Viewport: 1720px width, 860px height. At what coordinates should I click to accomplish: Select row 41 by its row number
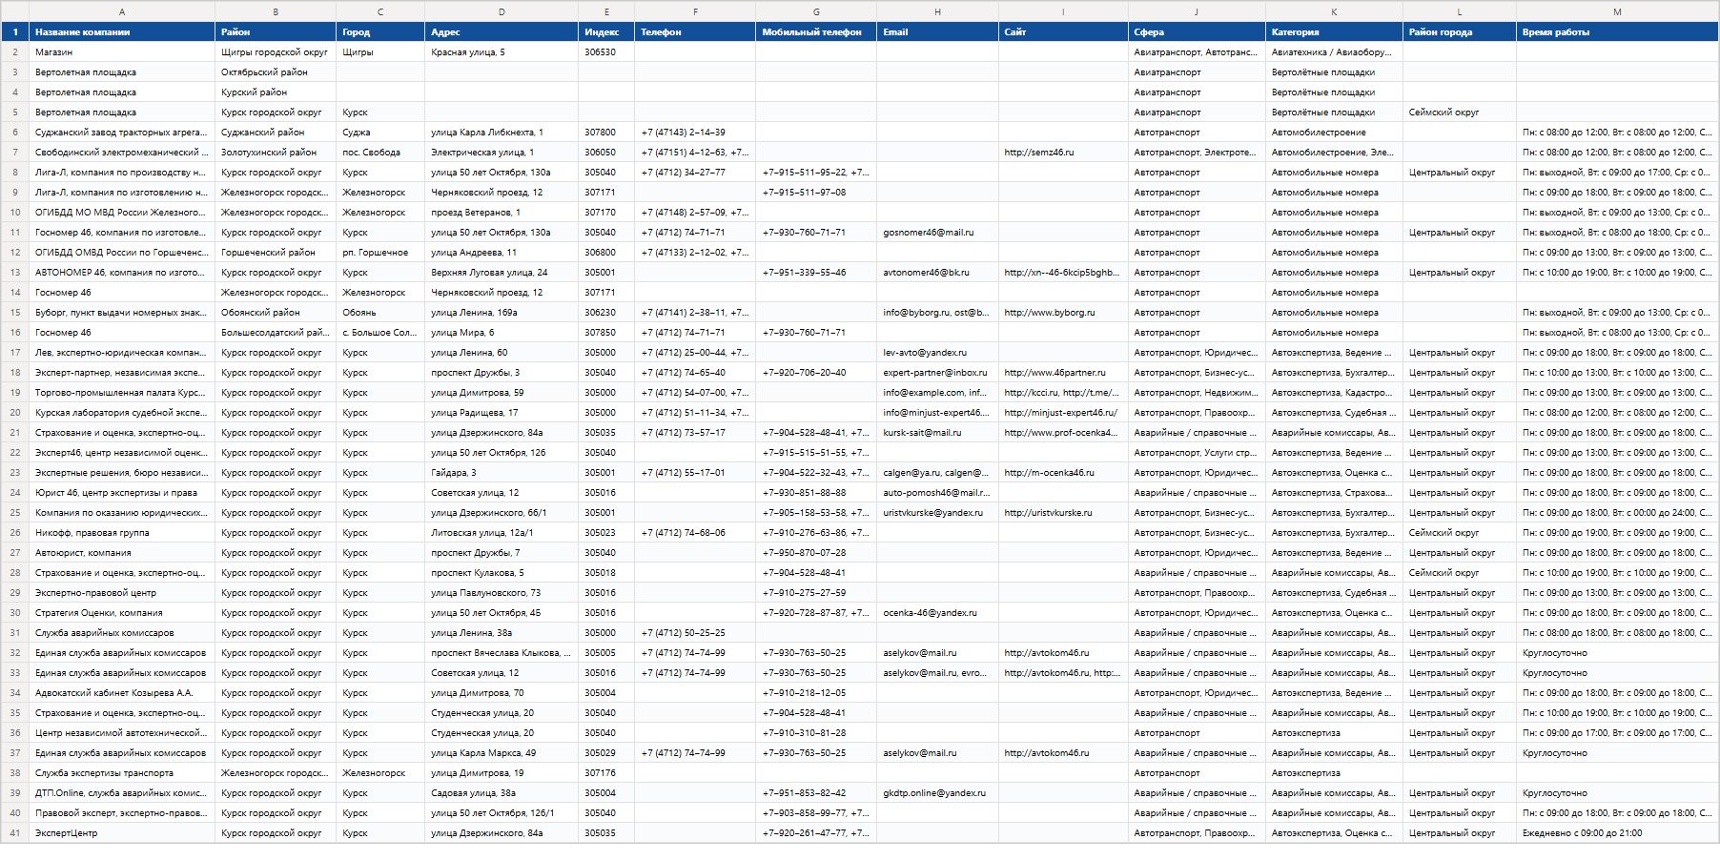(14, 833)
